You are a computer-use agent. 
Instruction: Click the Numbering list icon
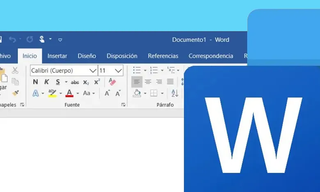pos(154,70)
